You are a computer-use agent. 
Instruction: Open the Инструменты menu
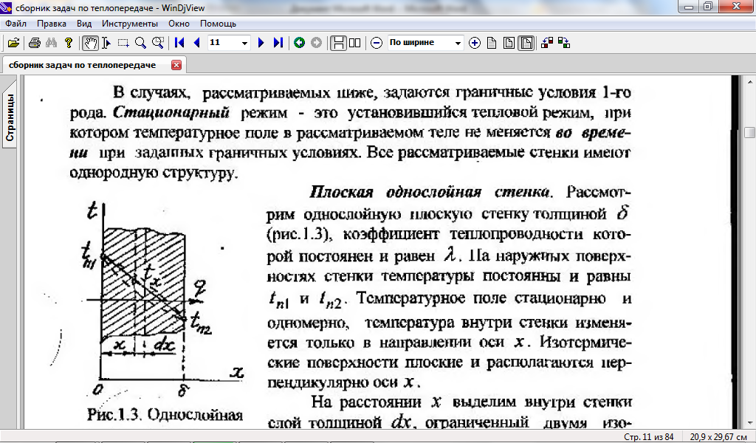pyautogui.click(x=130, y=24)
